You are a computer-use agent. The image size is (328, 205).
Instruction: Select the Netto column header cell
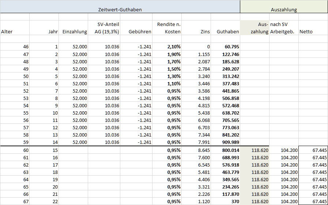tap(313, 28)
